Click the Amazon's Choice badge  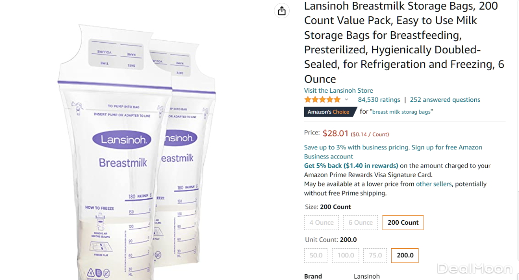(x=329, y=112)
